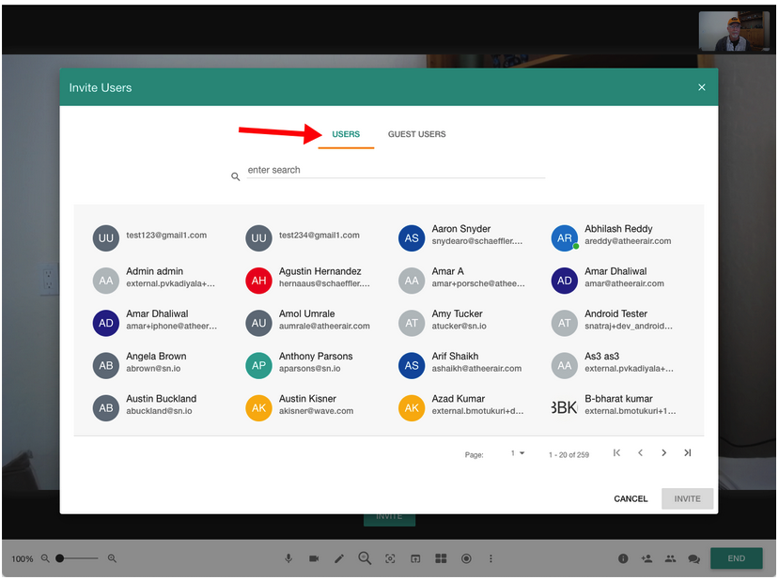Select Austin Buckland user
Screen dimensions: 779x580
[145, 408]
